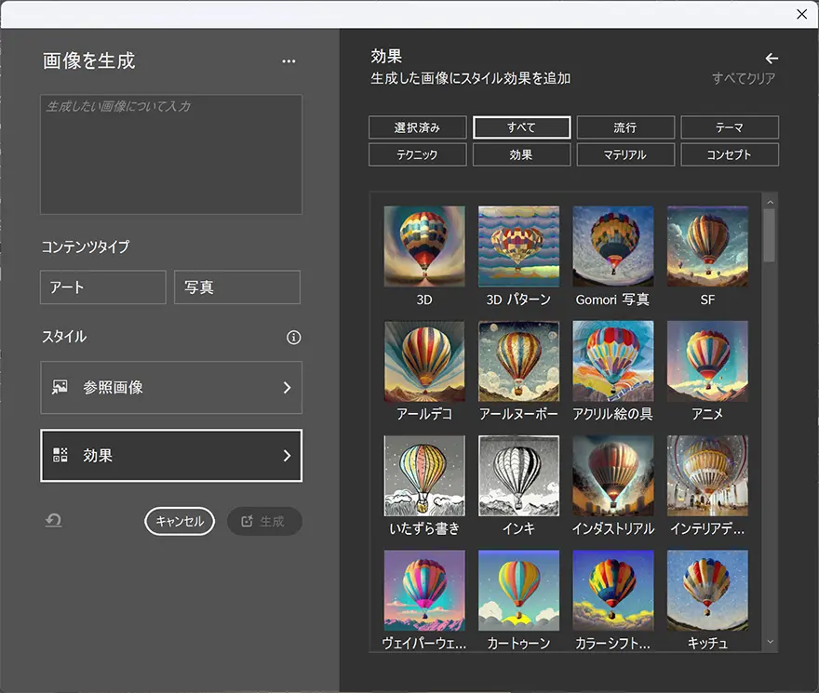The image size is (819, 693).
Task: Choose the アニメ effect thumbnail
Action: (707, 362)
